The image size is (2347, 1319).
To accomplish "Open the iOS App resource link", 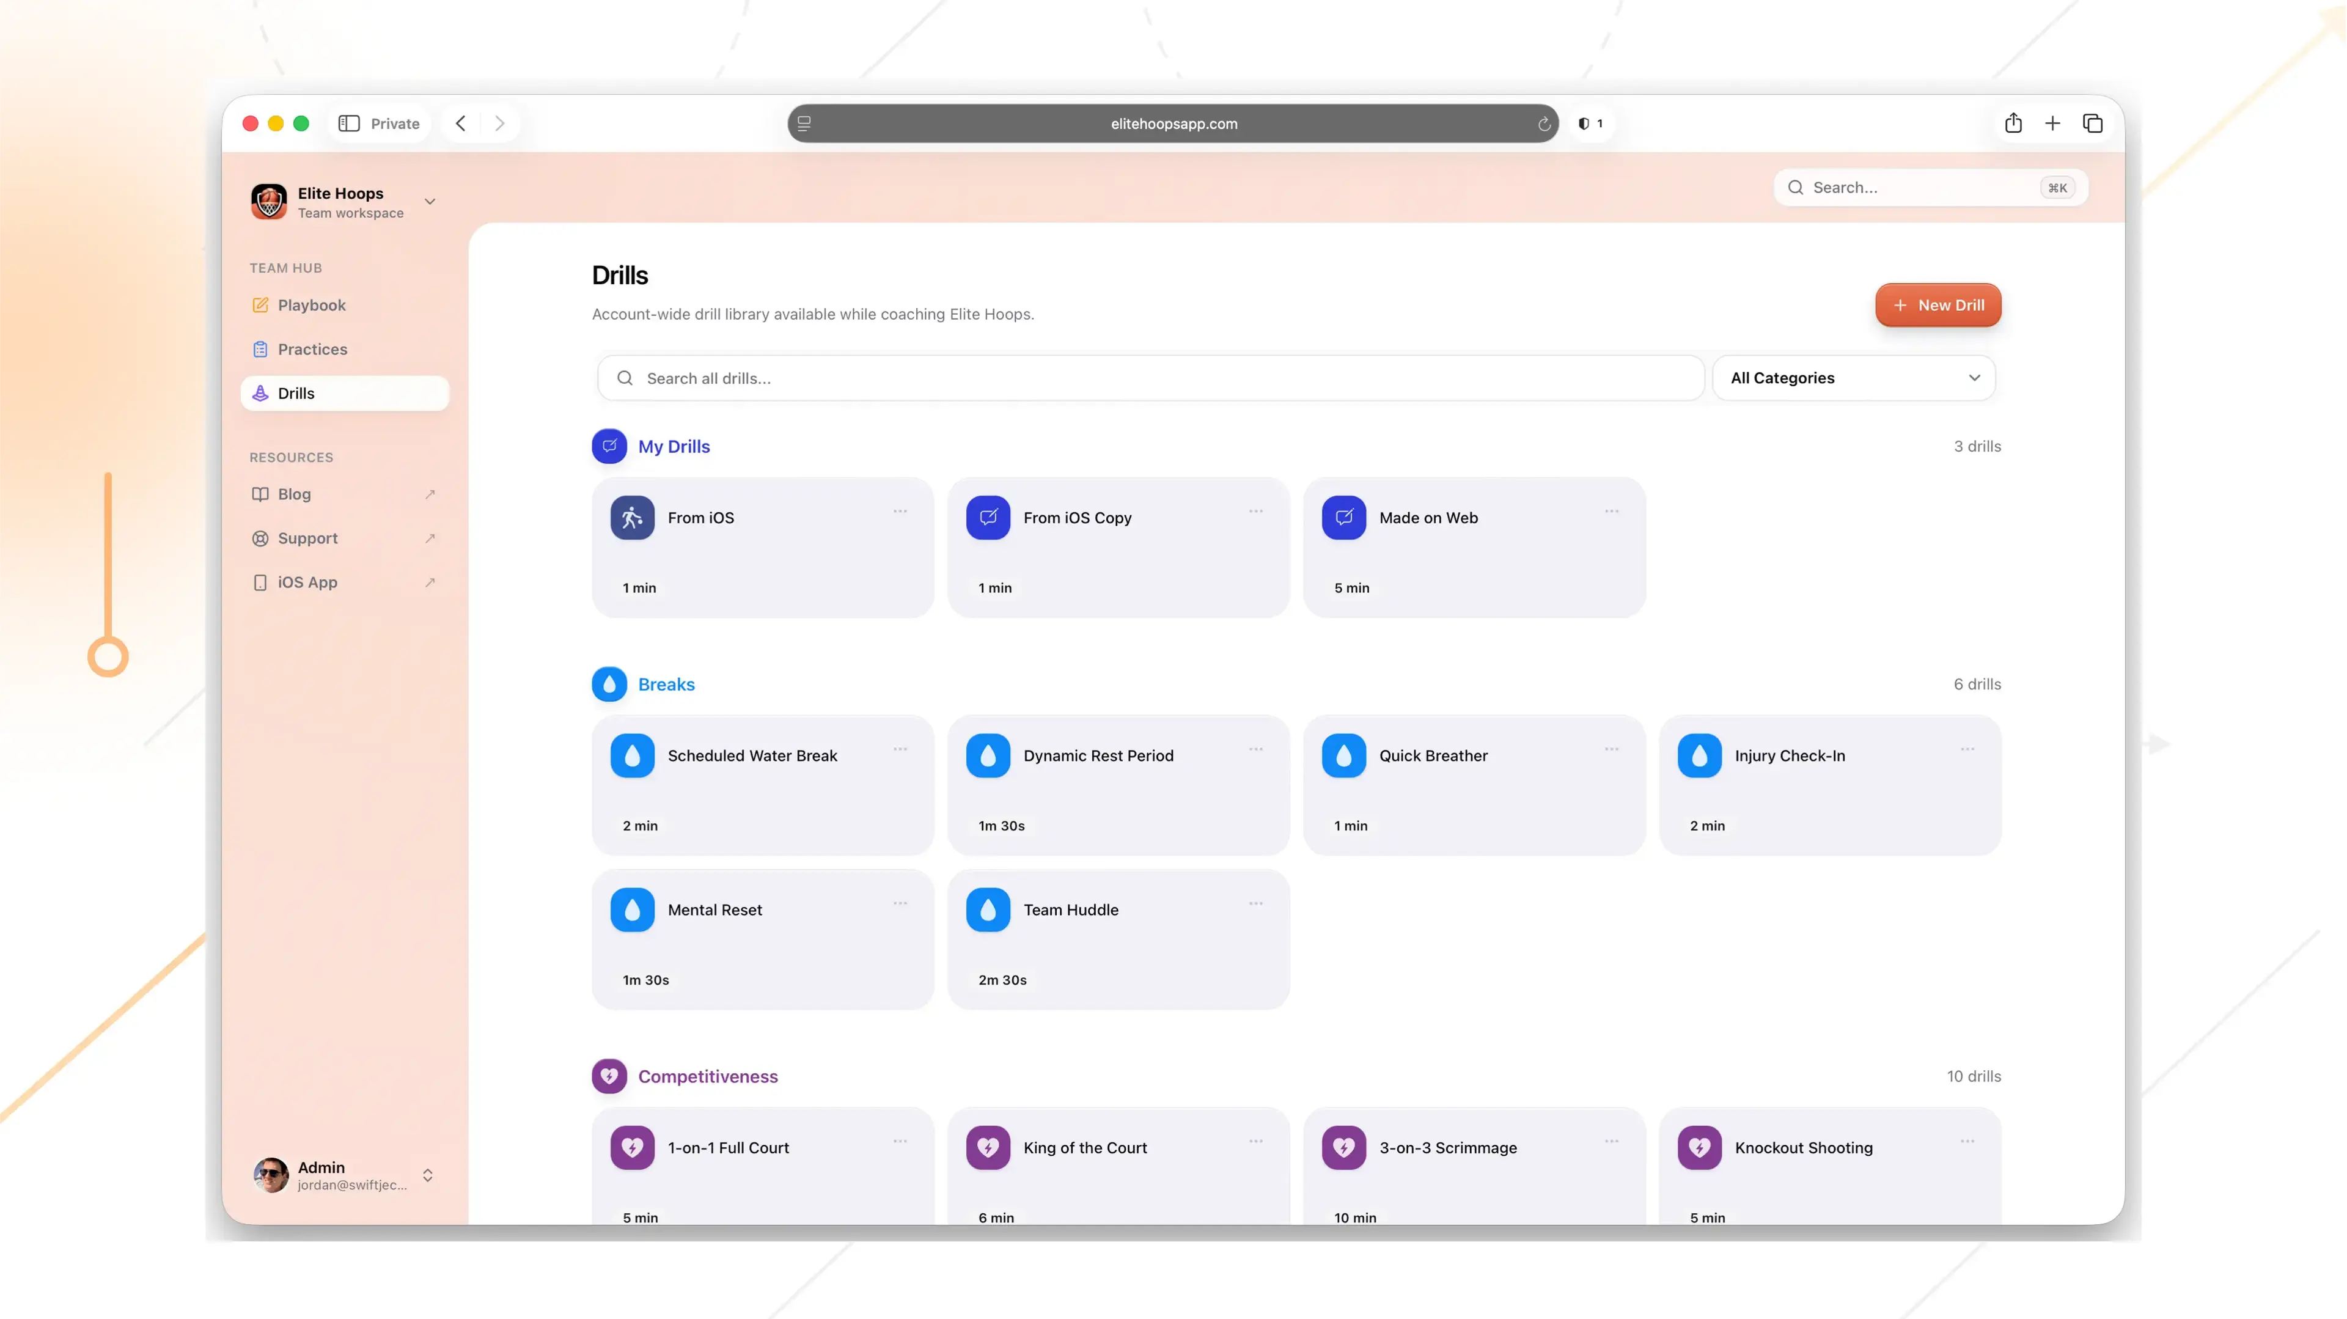I will (344, 582).
